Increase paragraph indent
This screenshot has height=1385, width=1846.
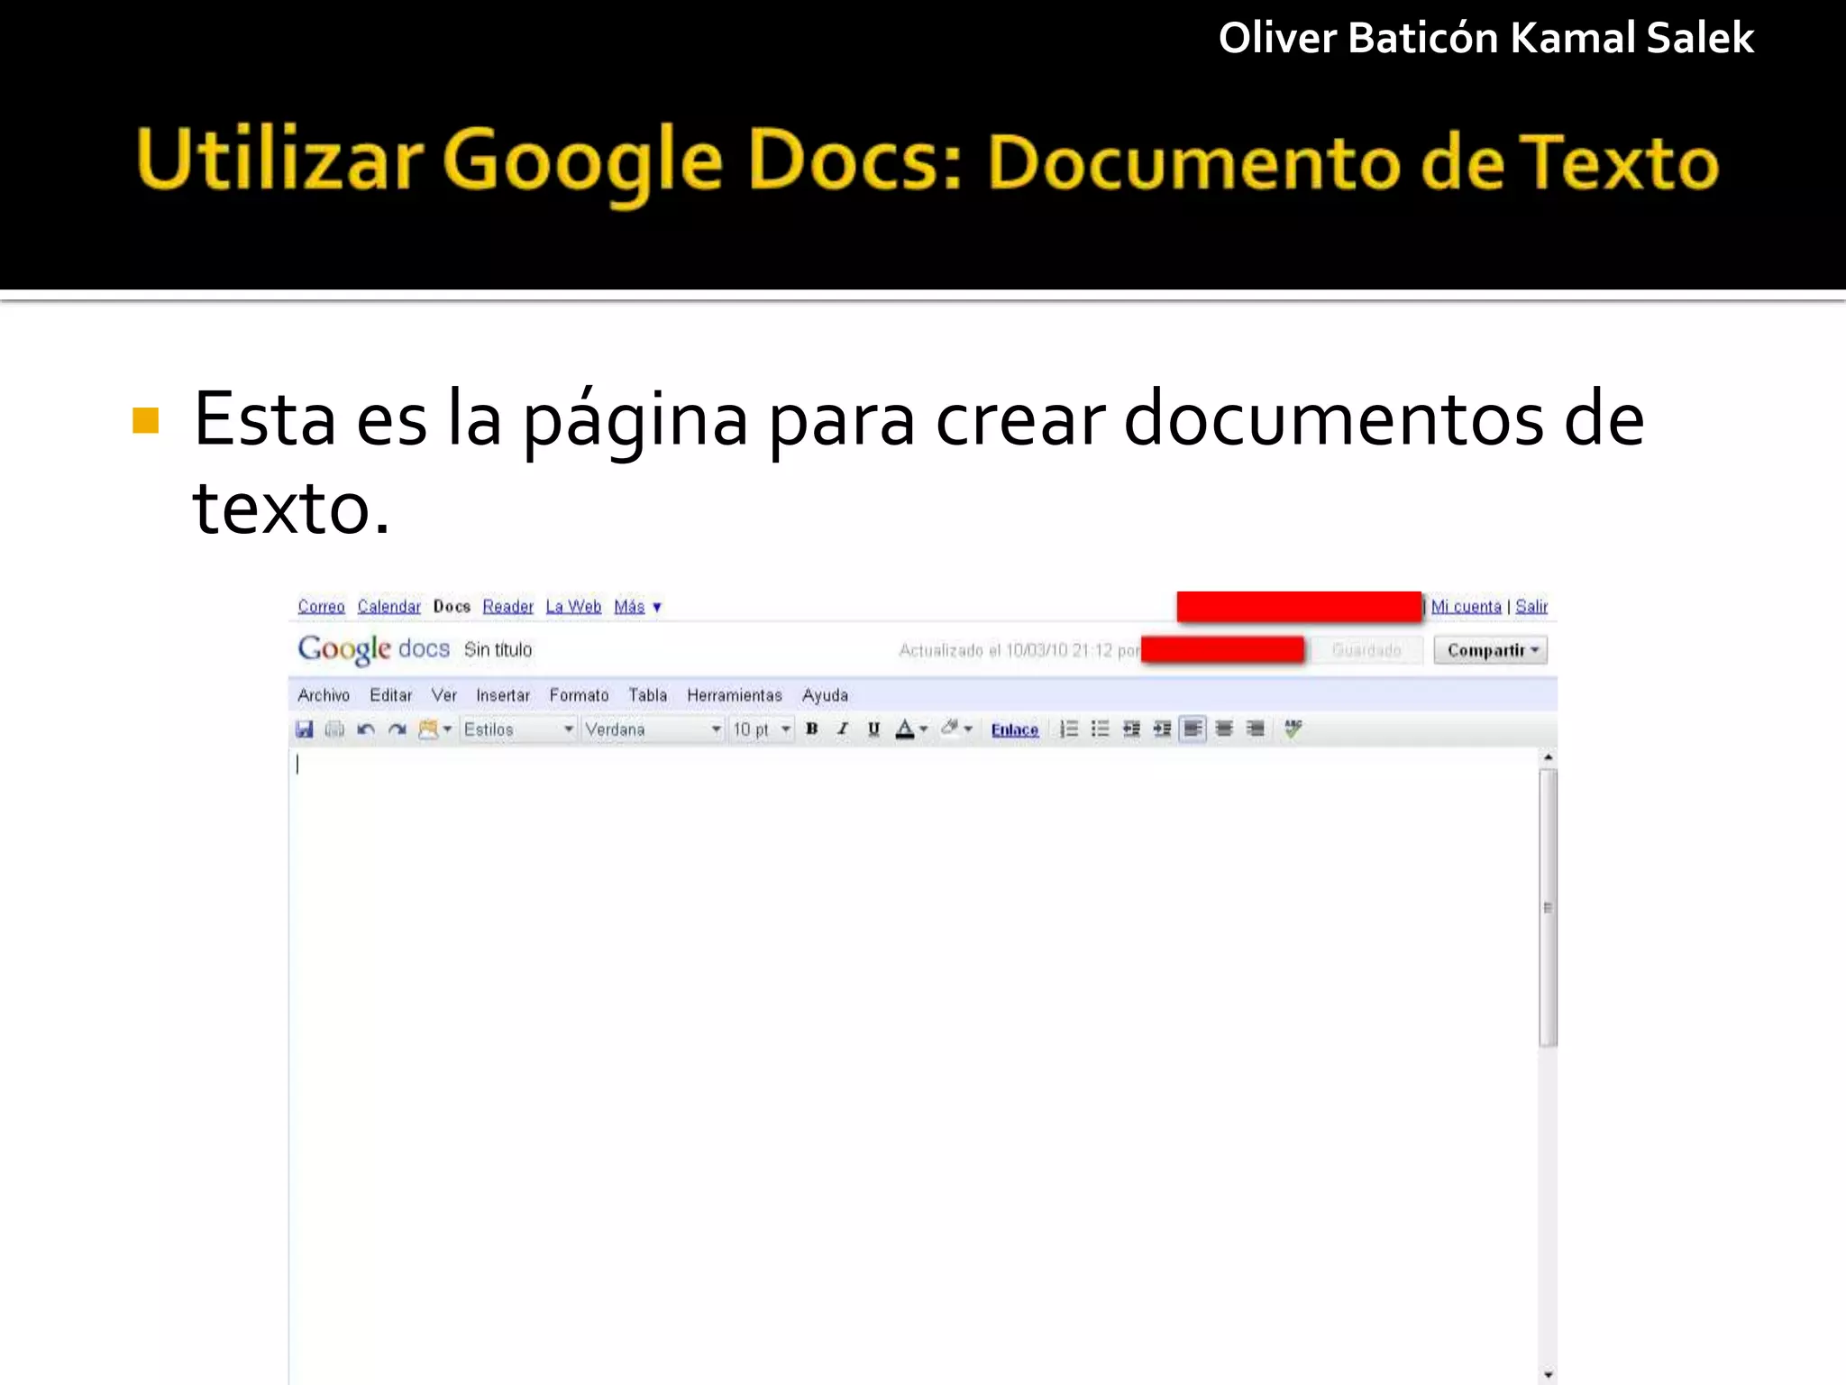click(x=1162, y=729)
